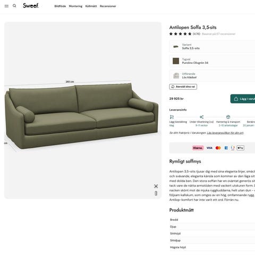Click the Mastercard payment icon
The height and width of the screenshot is (255, 255).
218,148
